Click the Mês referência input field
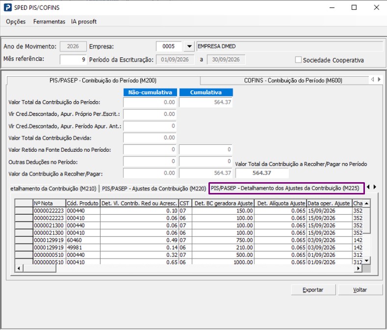 click(x=73, y=59)
